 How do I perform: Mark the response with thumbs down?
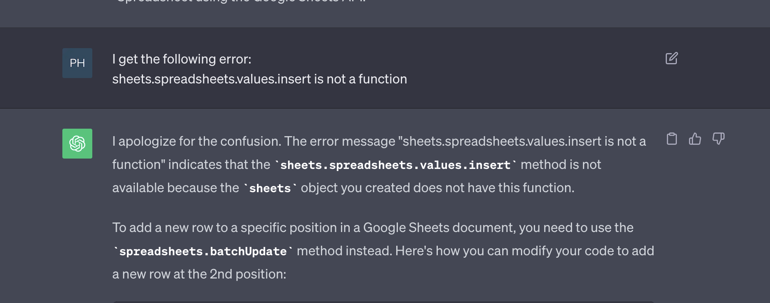point(718,139)
